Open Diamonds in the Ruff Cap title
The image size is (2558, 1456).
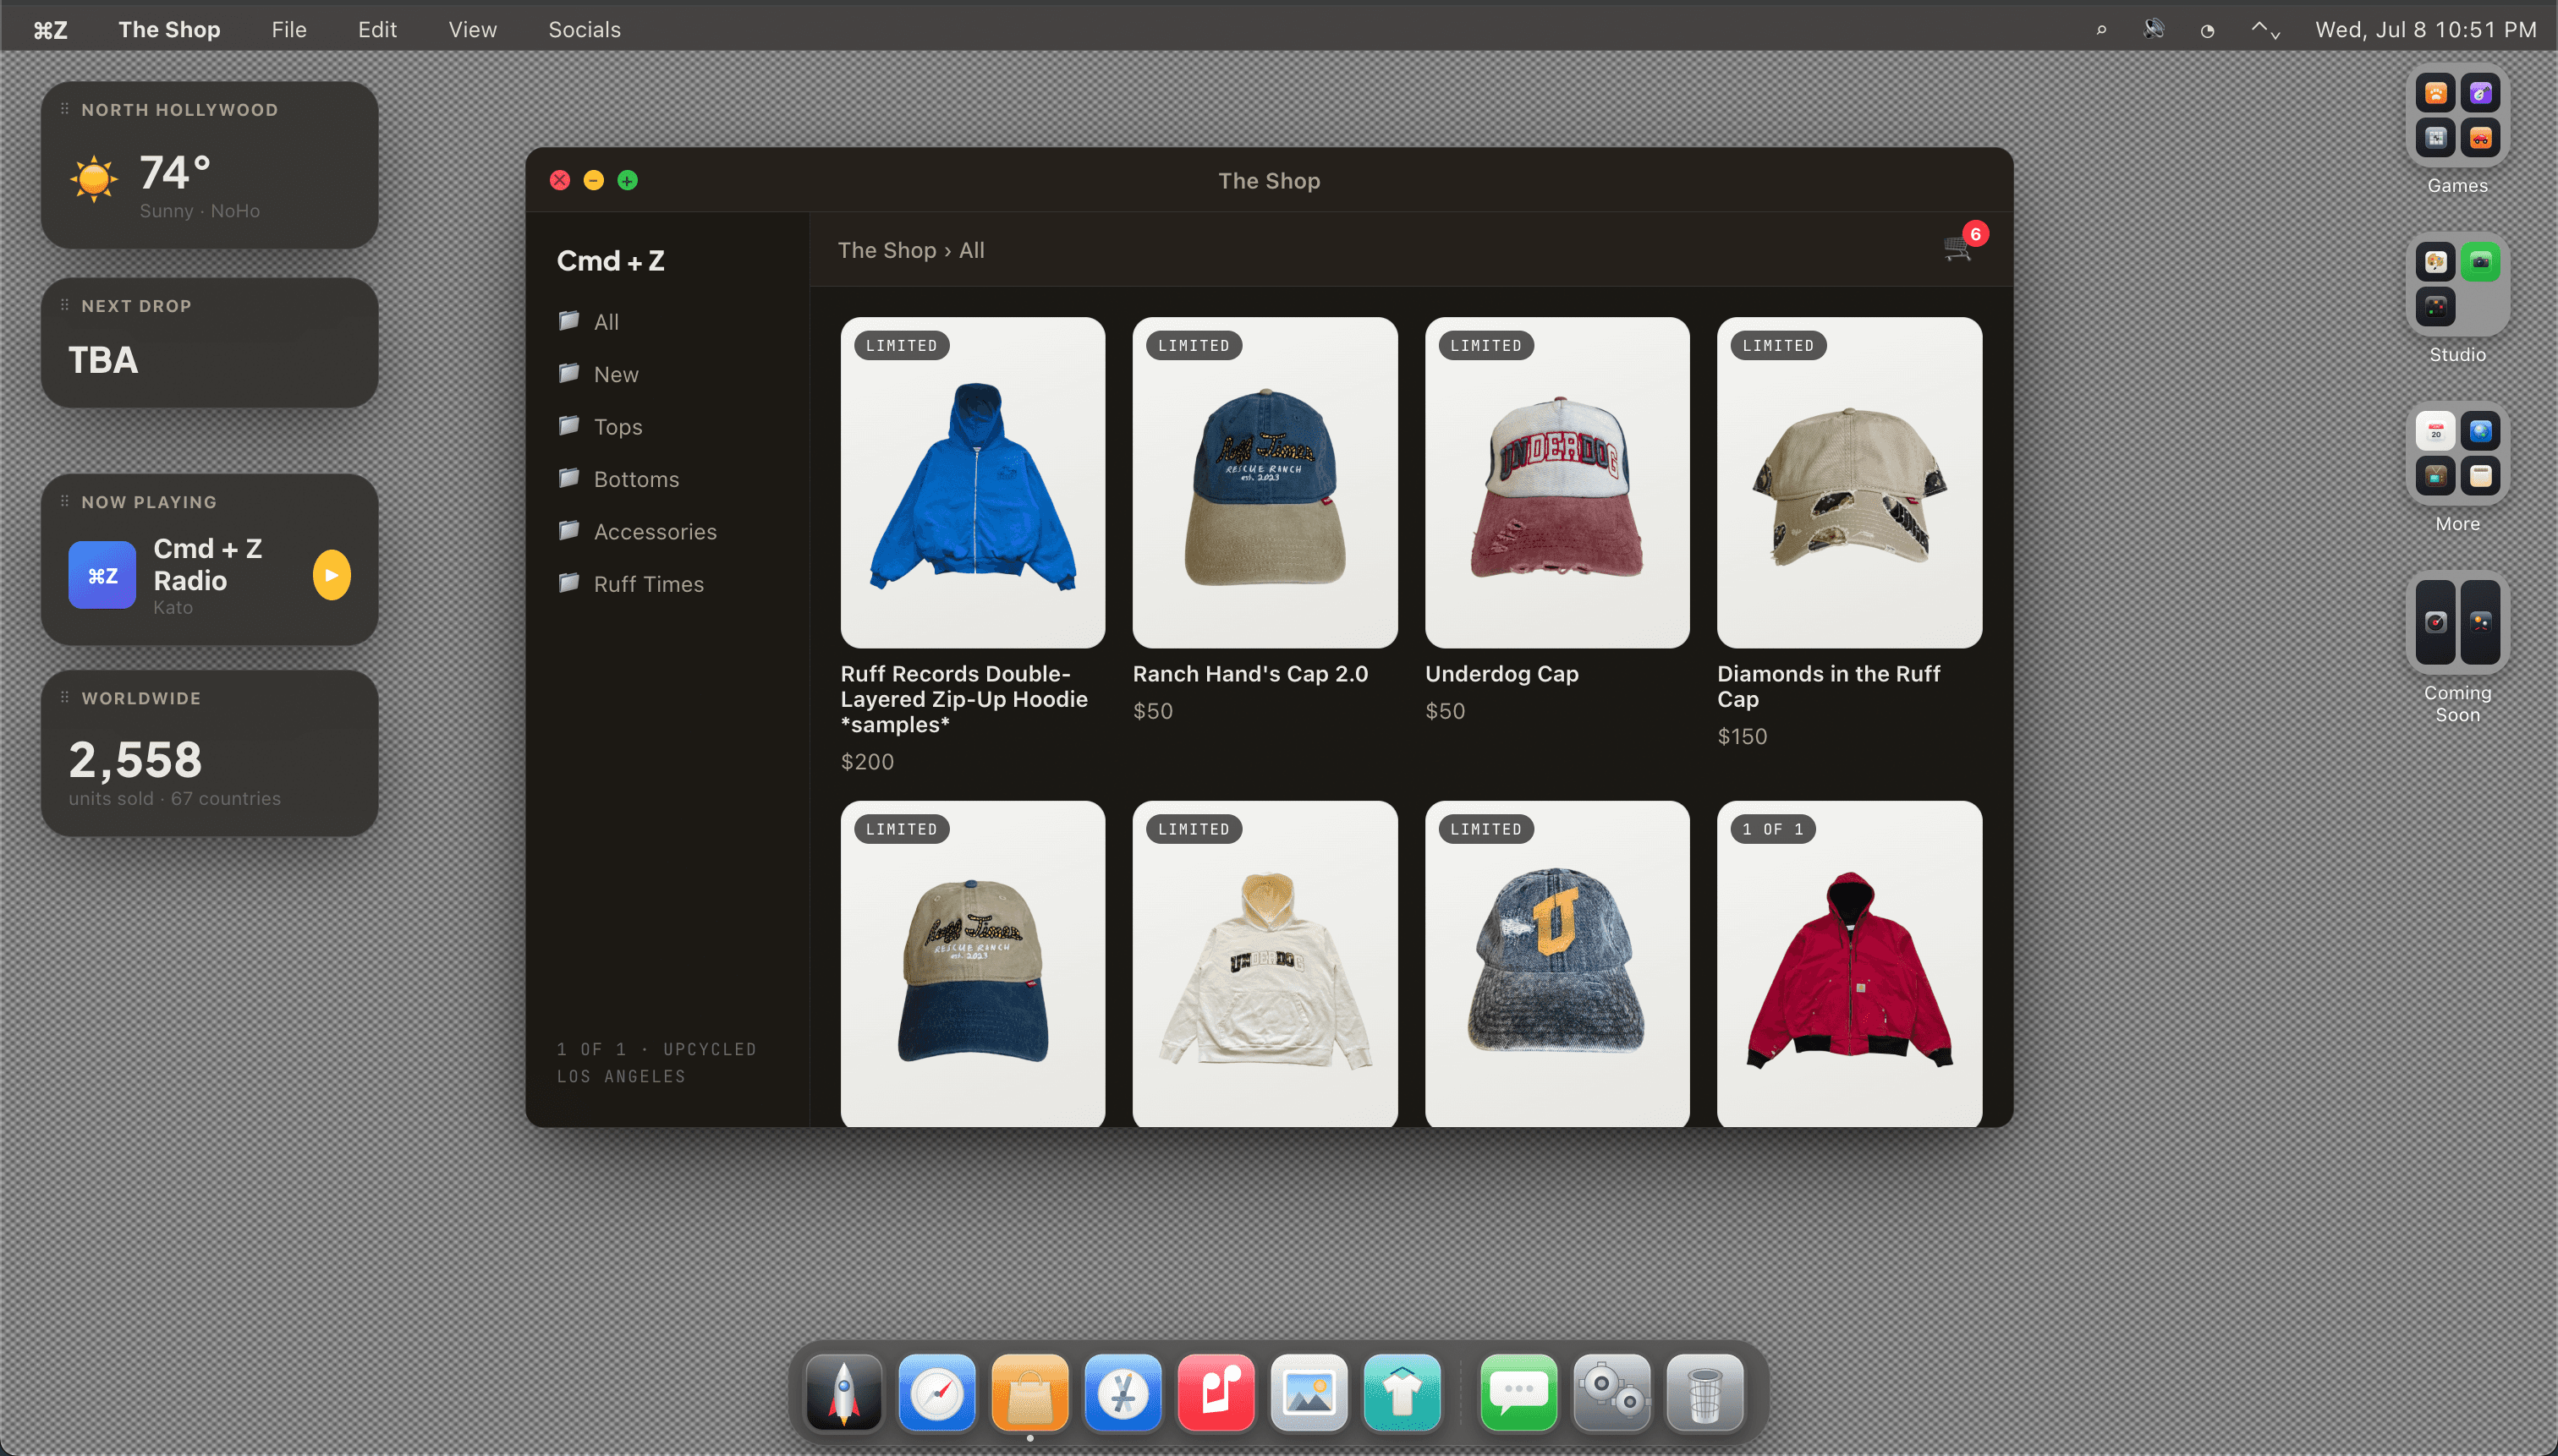tap(1829, 686)
